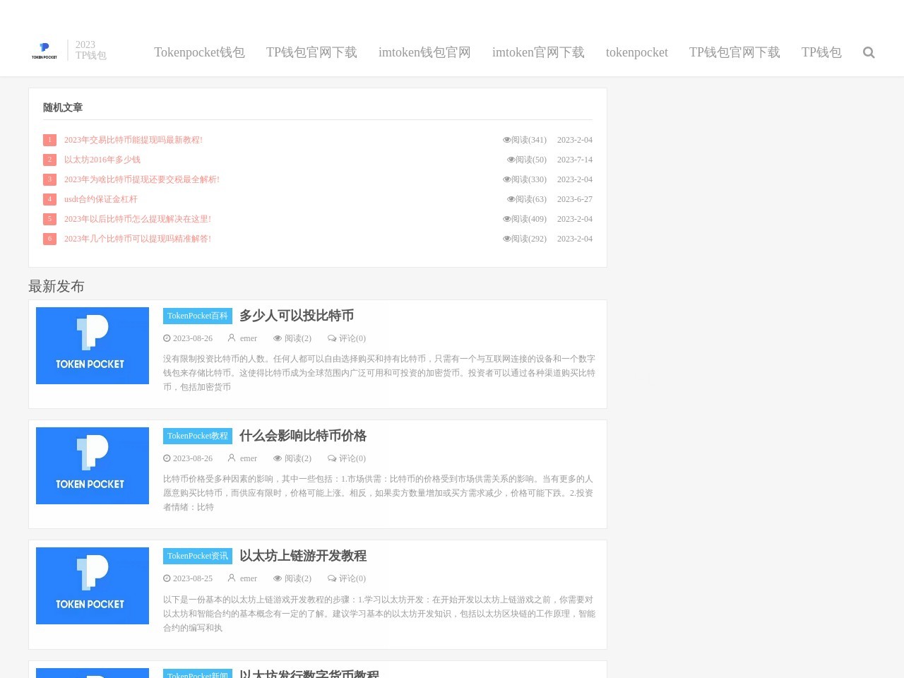The height and width of the screenshot is (678, 904).
Task: Click read-count eye on 以太坊上链游开发教程 post
Action: point(278,578)
